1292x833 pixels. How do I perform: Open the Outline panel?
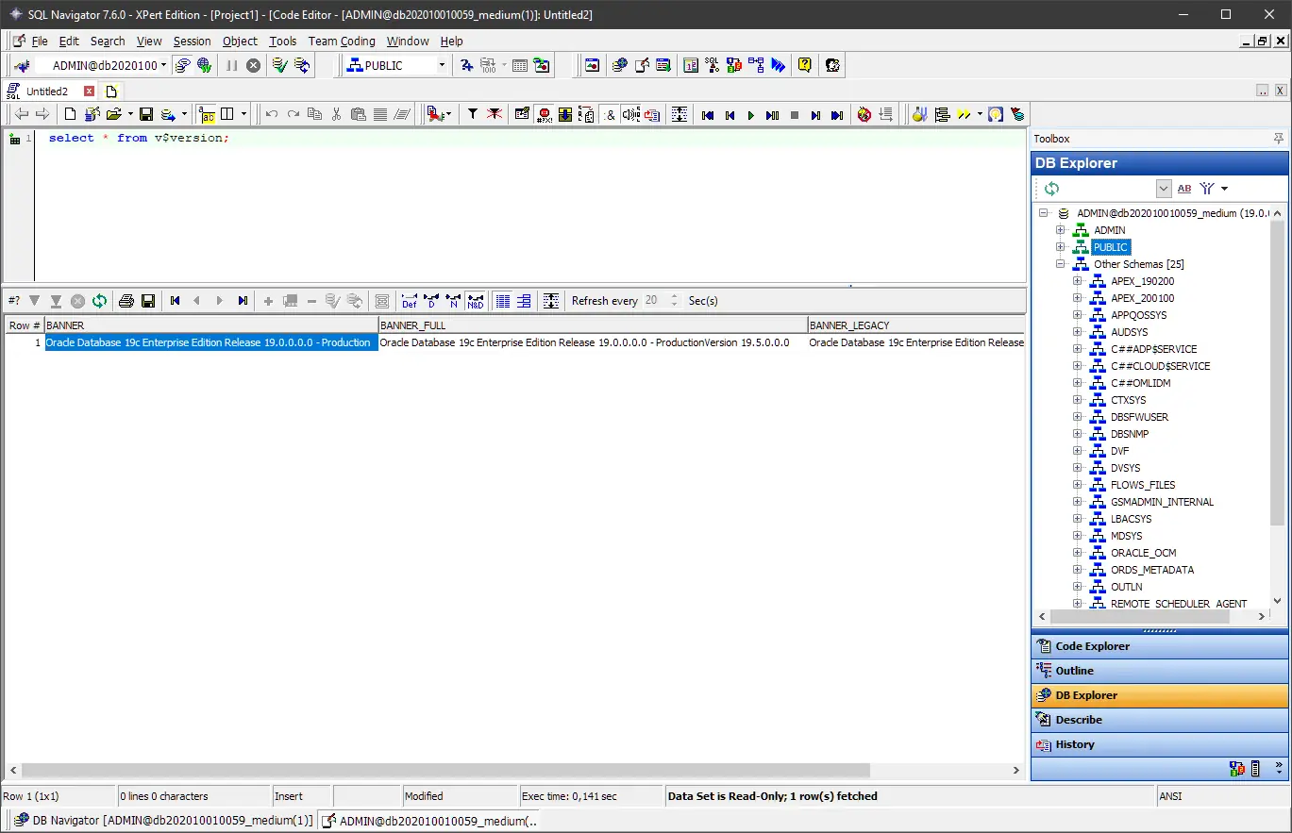[x=1160, y=671]
